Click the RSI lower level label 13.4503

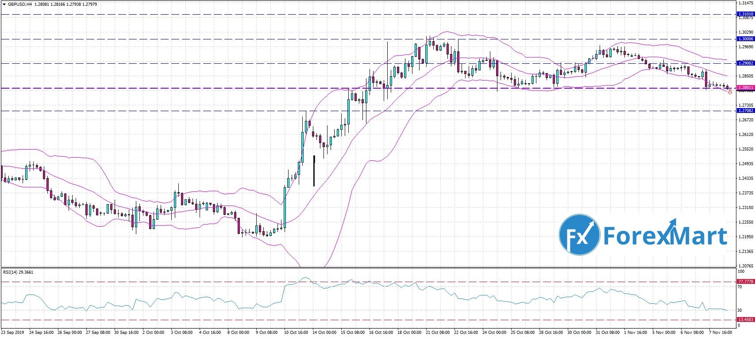746,320
